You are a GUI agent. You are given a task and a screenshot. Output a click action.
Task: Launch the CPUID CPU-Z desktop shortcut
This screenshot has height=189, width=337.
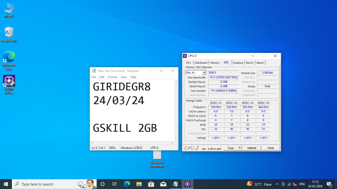pos(9,85)
